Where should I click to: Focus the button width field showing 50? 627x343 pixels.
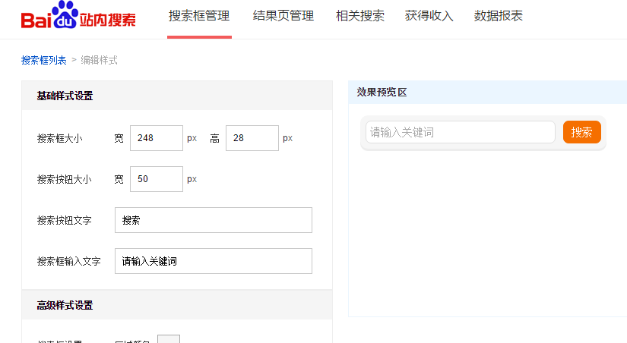point(157,179)
